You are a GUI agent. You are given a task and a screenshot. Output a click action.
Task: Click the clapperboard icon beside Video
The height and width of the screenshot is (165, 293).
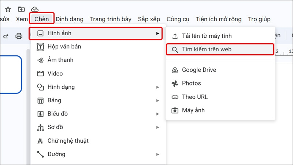coord(40,74)
